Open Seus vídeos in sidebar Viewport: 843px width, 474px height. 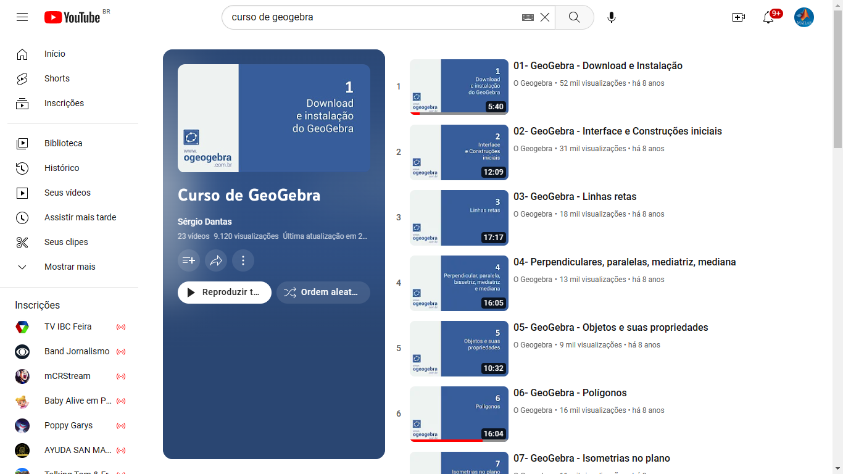point(73,193)
